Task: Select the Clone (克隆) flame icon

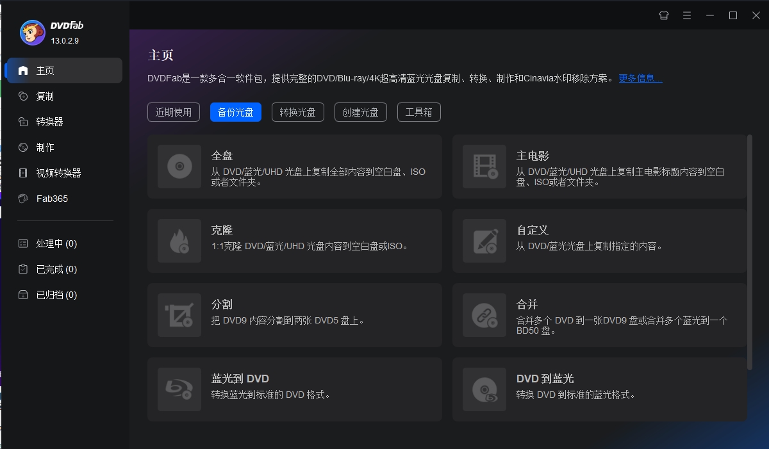Action: (179, 241)
